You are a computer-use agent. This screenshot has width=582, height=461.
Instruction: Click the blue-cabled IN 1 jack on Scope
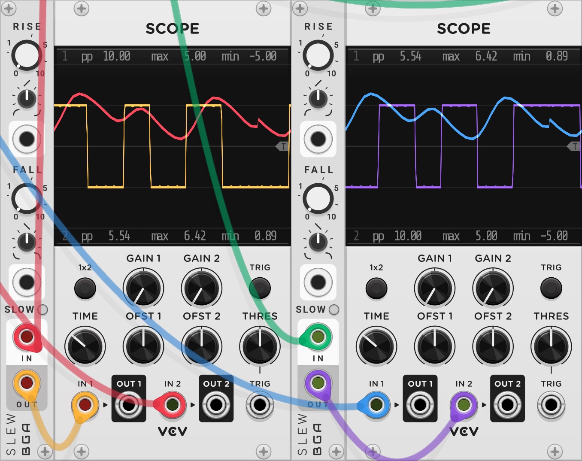coord(376,405)
